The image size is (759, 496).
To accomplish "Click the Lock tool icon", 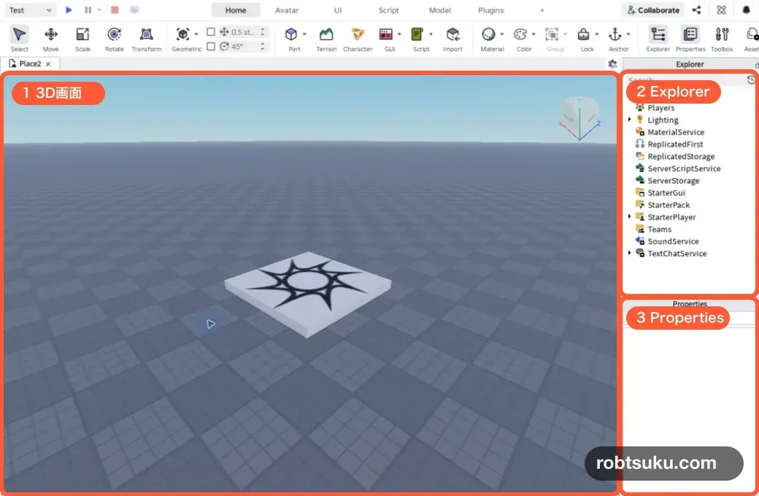I will point(583,34).
